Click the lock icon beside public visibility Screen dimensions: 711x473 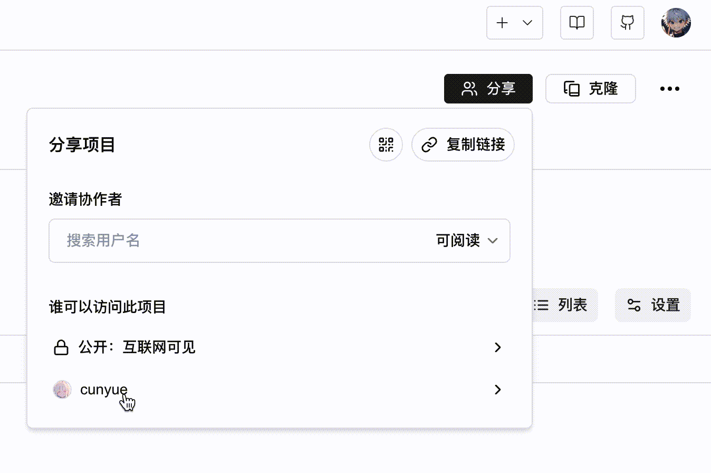click(x=62, y=347)
